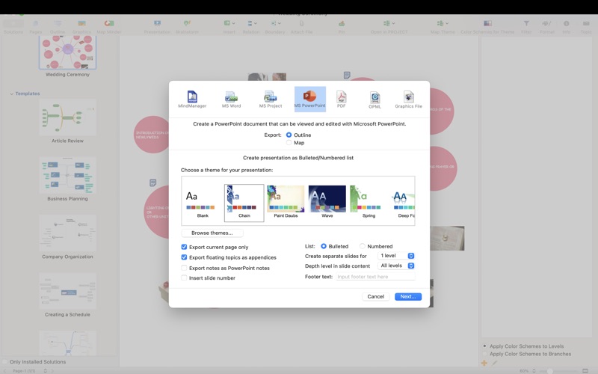The width and height of the screenshot is (598, 374).
Task: Collapse the Templates section
Action: pyautogui.click(x=11, y=93)
